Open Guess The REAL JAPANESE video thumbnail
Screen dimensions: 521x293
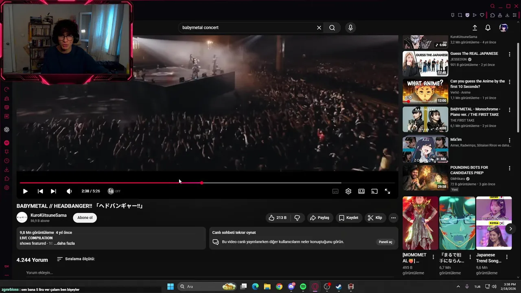point(425,63)
